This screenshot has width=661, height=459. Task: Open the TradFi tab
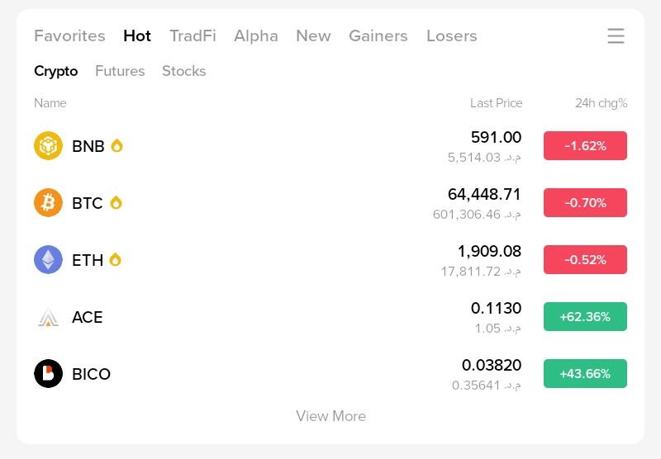pos(193,35)
